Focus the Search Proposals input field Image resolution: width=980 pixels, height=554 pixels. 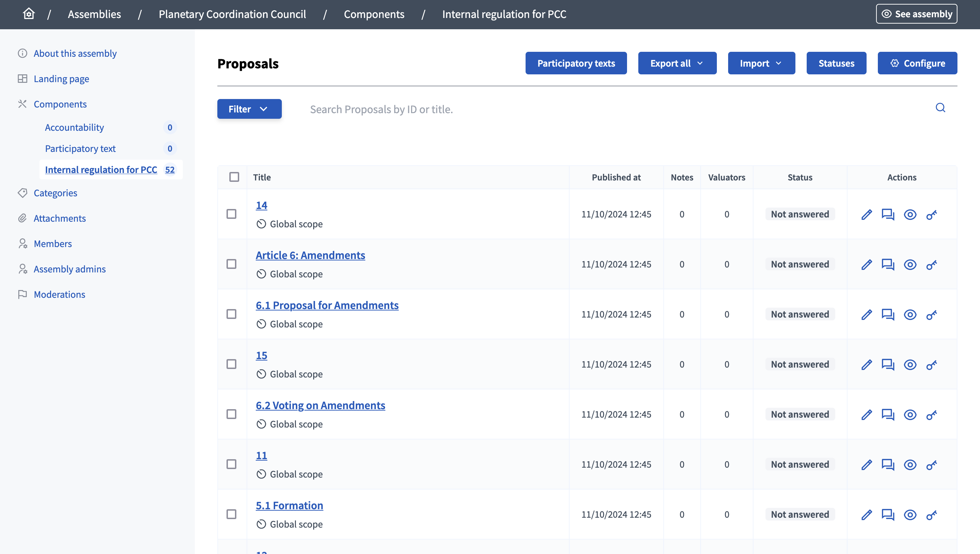click(x=609, y=110)
